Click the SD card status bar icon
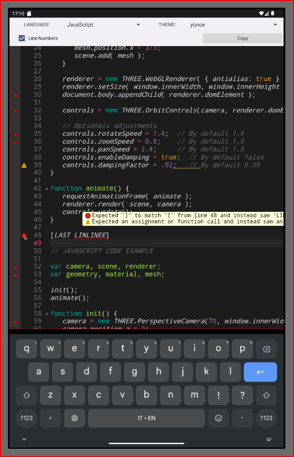 29,13
